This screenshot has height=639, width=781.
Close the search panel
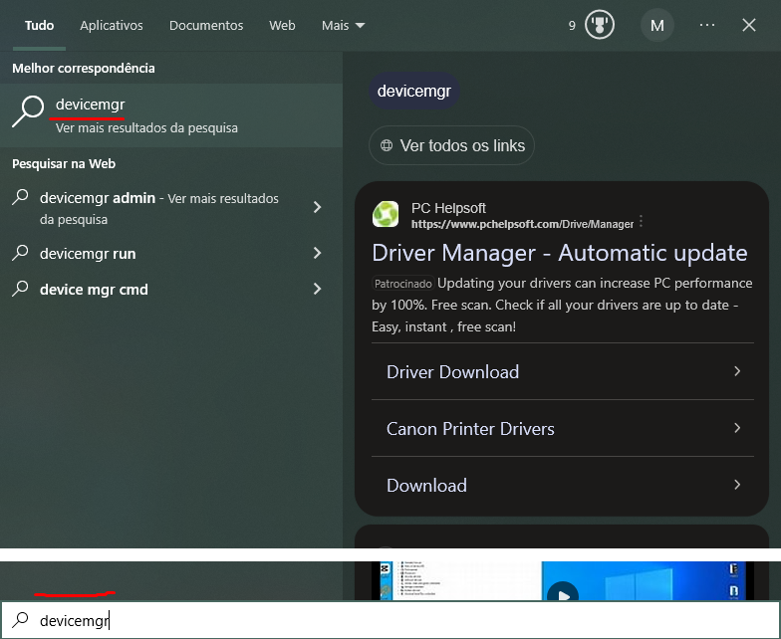(x=749, y=25)
